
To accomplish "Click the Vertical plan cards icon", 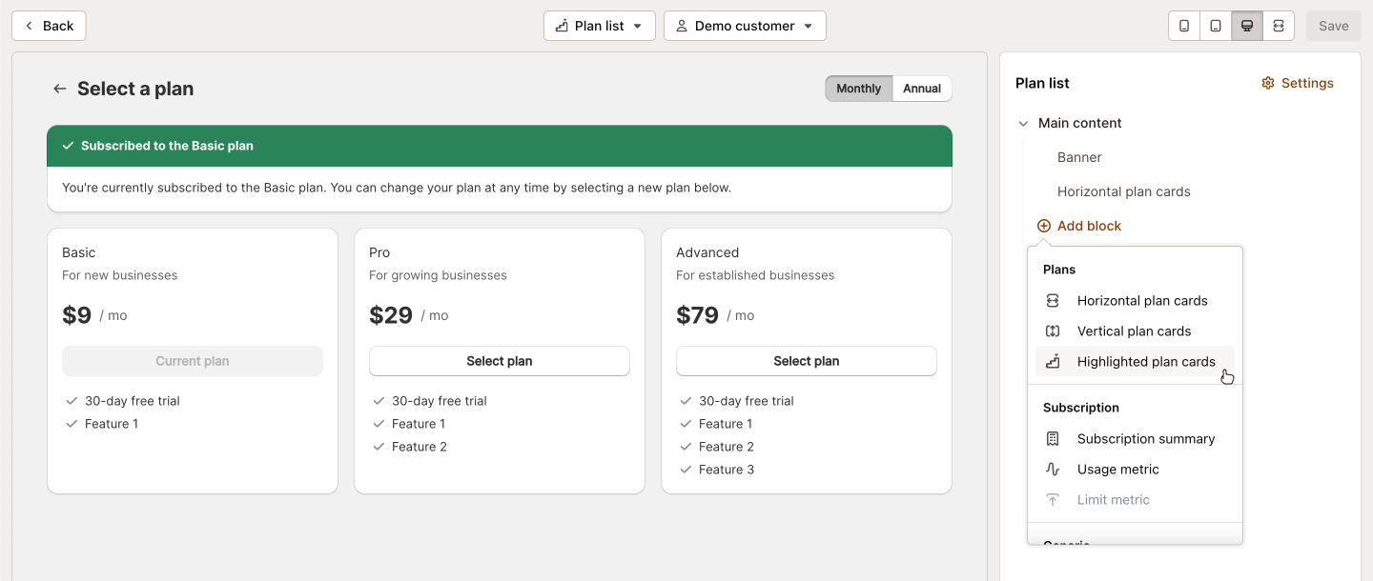I will 1053,331.
